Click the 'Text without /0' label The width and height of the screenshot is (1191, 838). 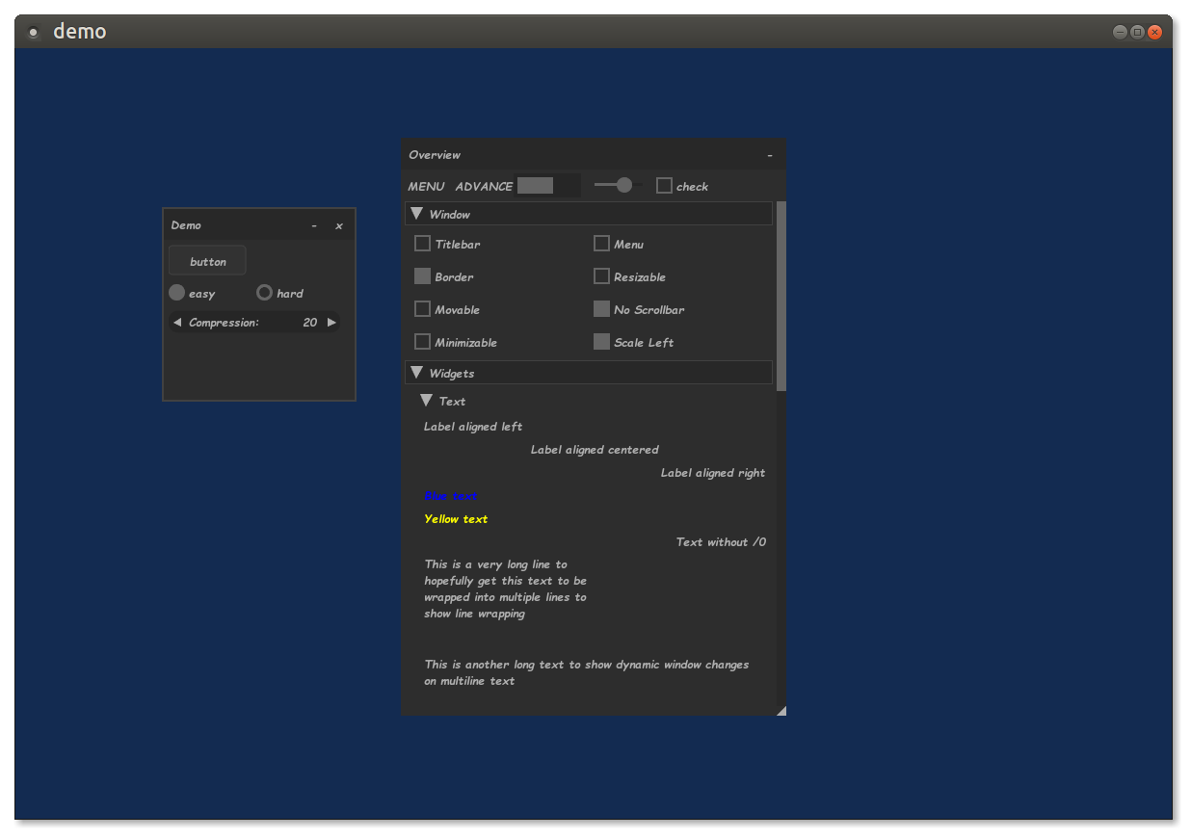[721, 542]
